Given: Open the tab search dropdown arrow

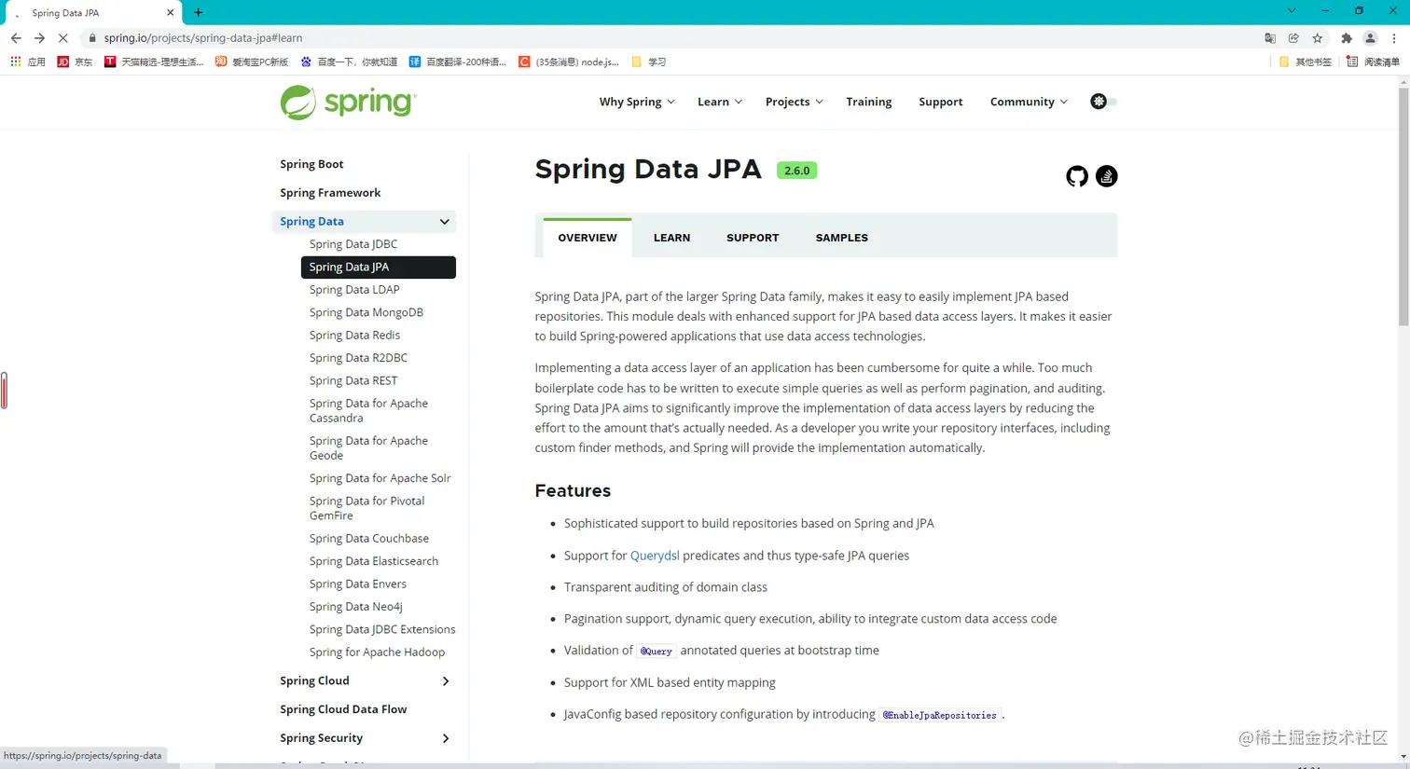Looking at the screenshot, I should 1292,11.
